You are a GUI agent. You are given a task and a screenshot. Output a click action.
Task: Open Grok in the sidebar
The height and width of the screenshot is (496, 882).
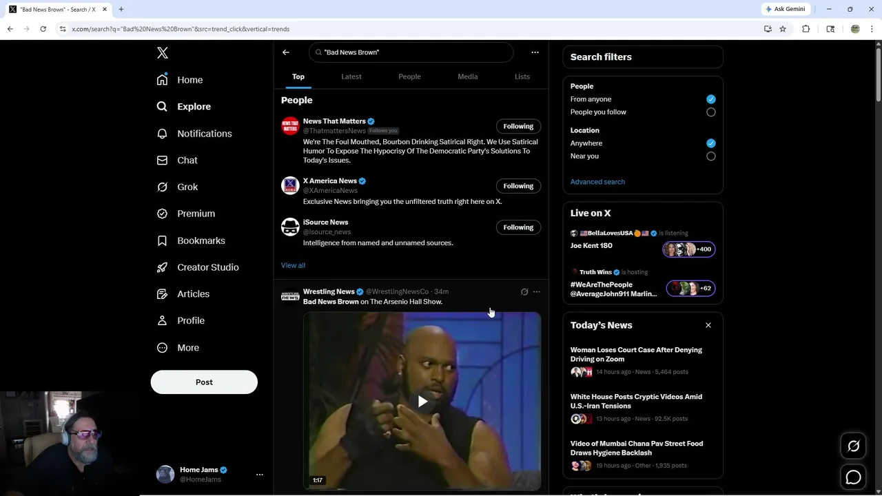(177, 187)
